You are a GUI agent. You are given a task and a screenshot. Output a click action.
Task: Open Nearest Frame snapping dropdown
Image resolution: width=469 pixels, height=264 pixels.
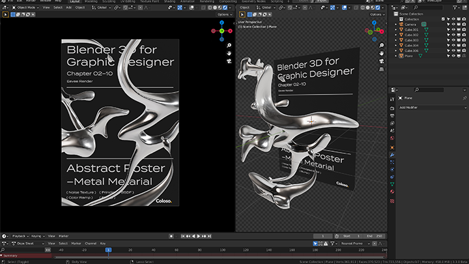pos(355,244)
